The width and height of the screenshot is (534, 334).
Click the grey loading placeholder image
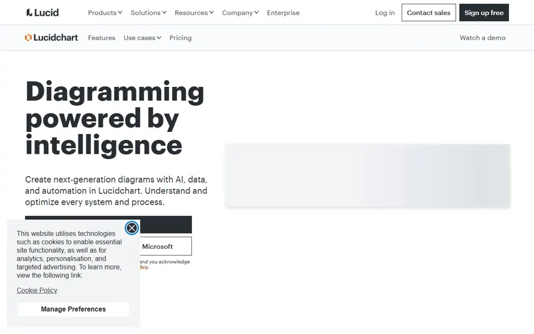pos(368,175)
